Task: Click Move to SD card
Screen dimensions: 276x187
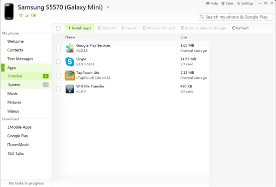Action: [x=159, y=28]
